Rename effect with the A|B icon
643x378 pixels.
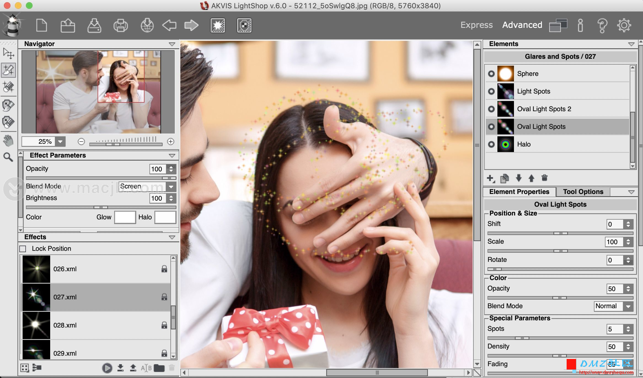coord(146,368)
